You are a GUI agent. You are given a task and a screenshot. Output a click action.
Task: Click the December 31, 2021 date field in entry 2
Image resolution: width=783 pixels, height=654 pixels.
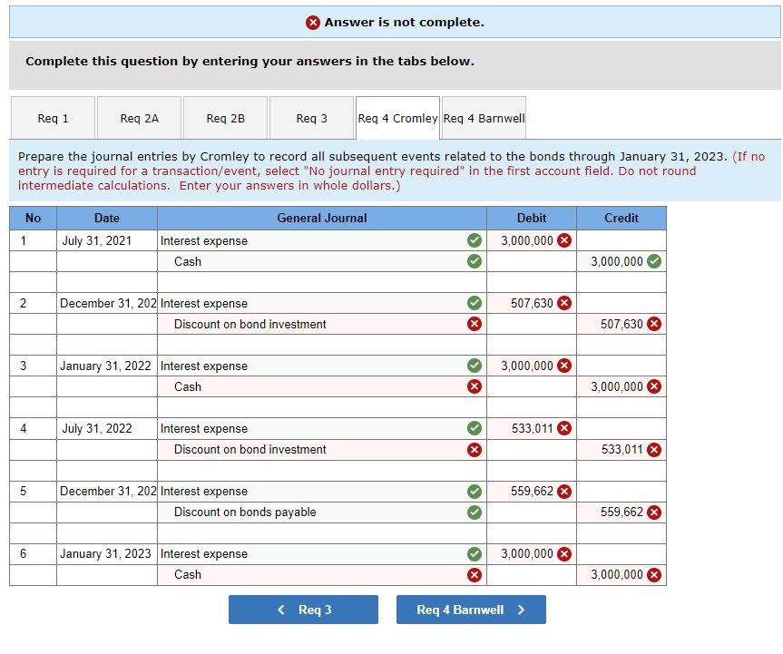(106, 303)
